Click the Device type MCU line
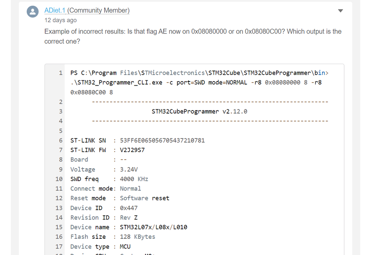 click(x=100, y=247)
